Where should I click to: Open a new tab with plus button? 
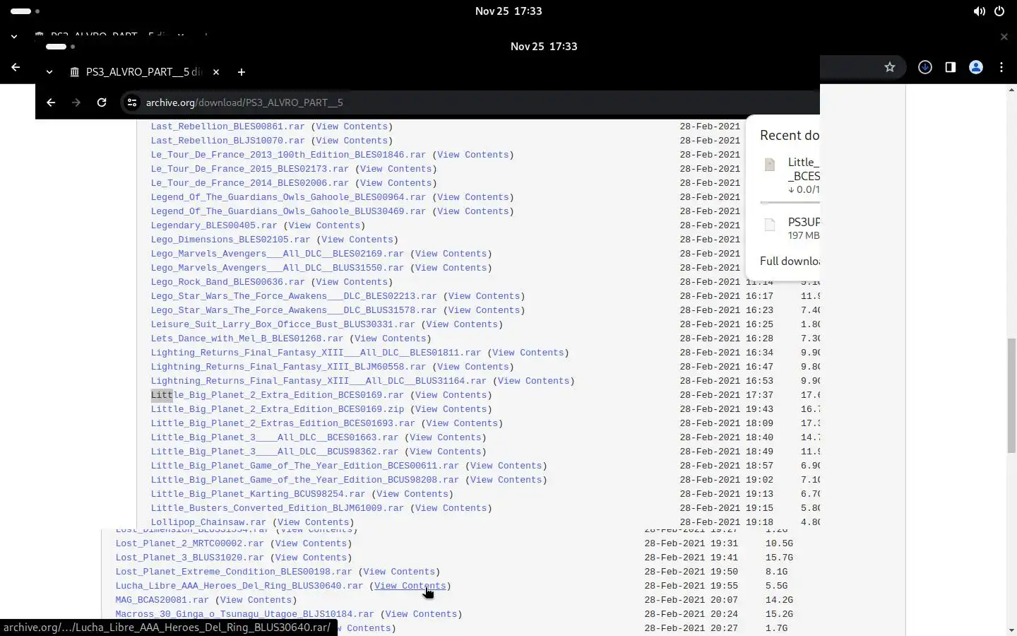[x=242, y=72]
